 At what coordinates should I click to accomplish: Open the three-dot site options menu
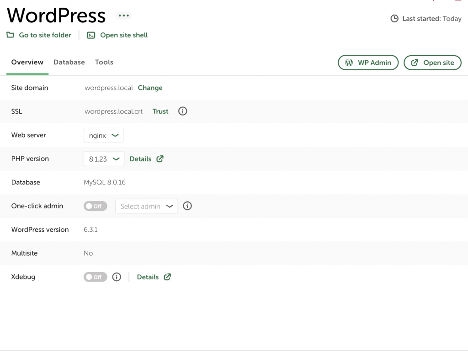coord(123,16)
